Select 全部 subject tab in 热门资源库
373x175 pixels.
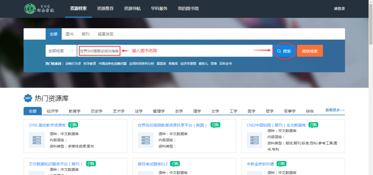coord(33,111)
